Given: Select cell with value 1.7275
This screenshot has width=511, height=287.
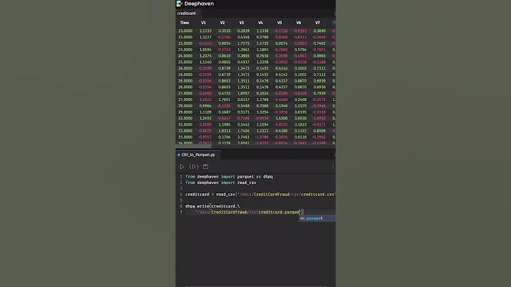Looking at the screenshot, I should (243, 43).
